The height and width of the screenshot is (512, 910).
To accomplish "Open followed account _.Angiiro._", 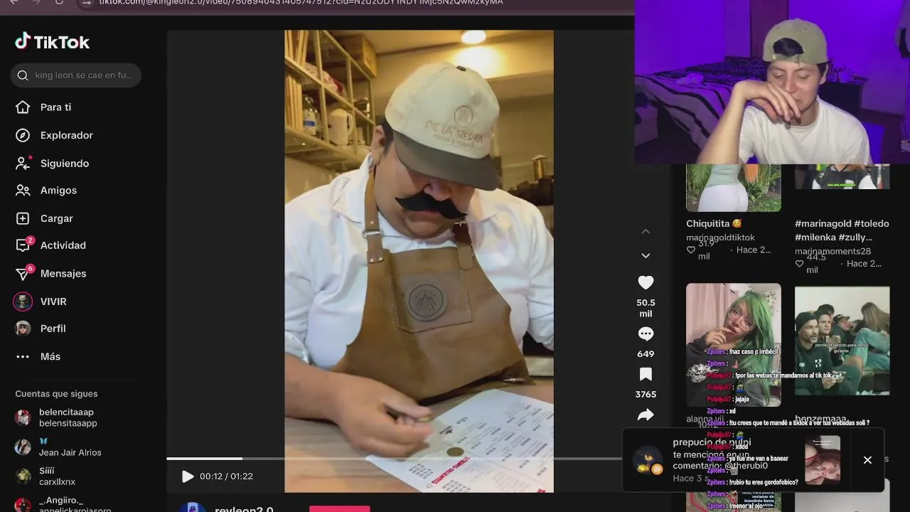I will tap(63, 505).
